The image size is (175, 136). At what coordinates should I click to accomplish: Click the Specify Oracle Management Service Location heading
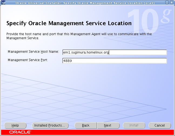click(x=69, y=23)
